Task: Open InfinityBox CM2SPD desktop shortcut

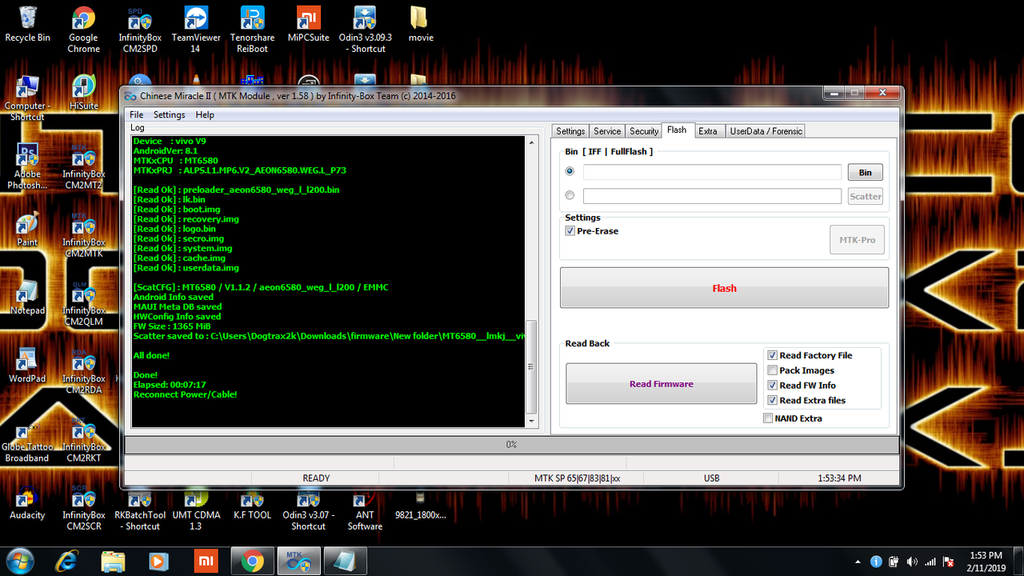Action: 140,30
